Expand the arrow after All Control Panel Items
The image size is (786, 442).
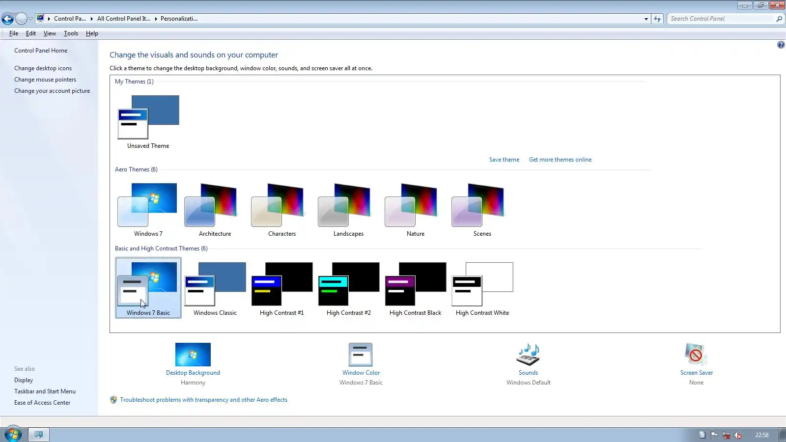[156, 19]
